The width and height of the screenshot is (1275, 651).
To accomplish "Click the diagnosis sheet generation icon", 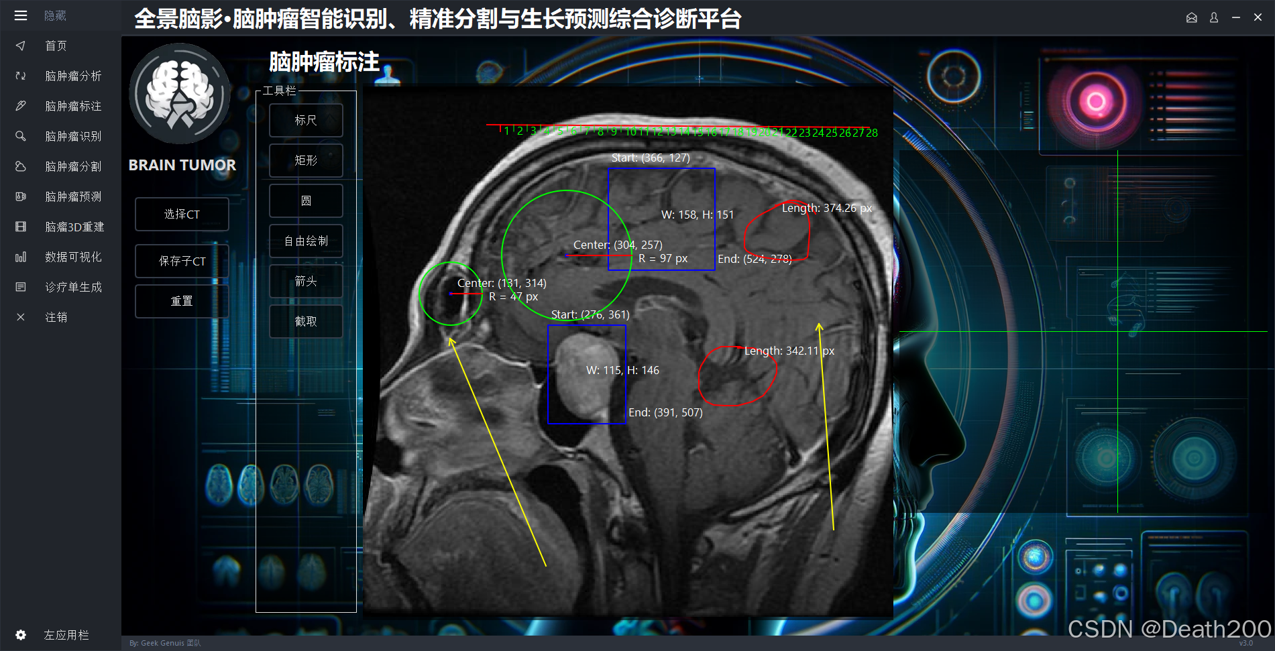I will point(21,287).
